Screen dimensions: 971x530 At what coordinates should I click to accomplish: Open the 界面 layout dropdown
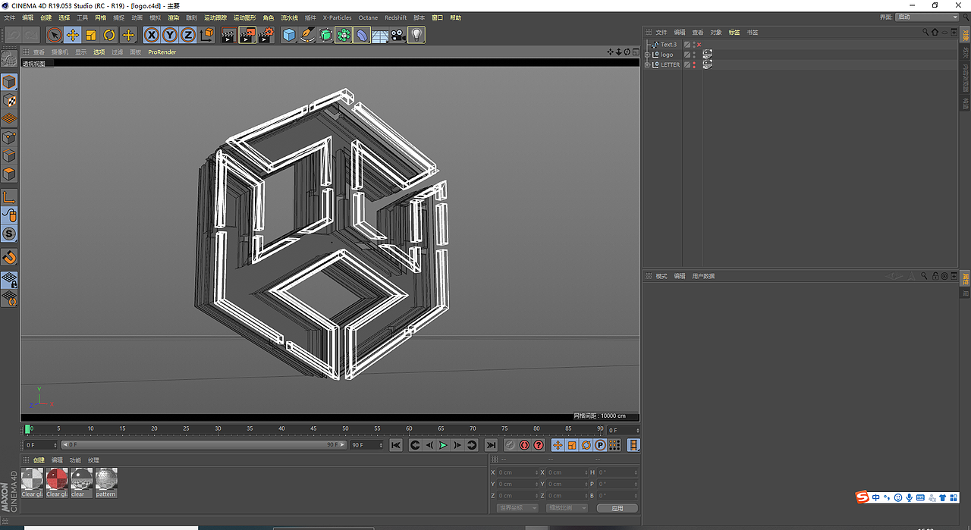click(927, 17)
